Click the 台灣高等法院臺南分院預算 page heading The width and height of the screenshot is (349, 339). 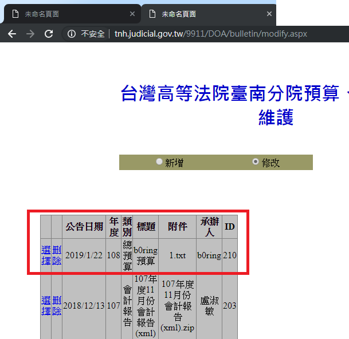tap(230, 93)
